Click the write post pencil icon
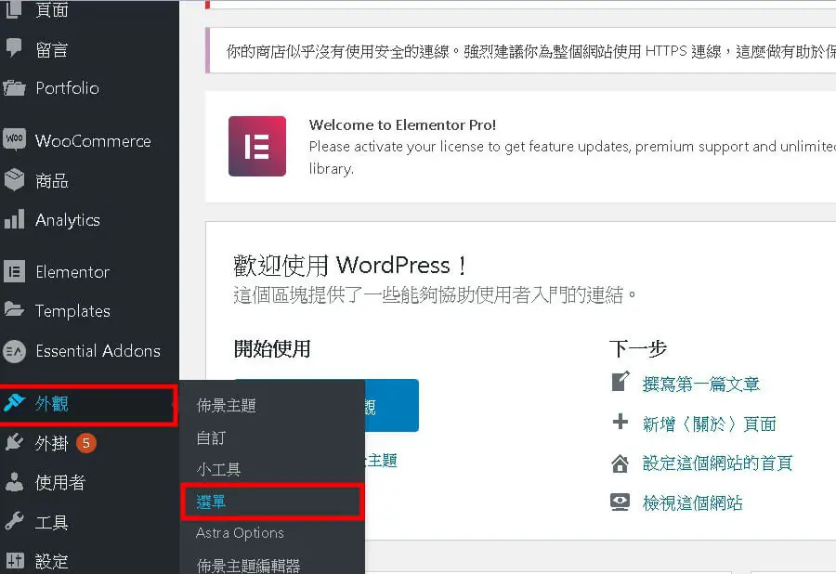836x574 pixels. coord(620,381)
